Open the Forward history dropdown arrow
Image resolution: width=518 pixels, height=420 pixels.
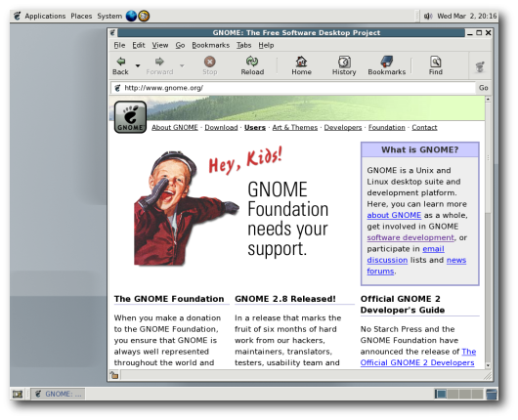click(182, 65)
